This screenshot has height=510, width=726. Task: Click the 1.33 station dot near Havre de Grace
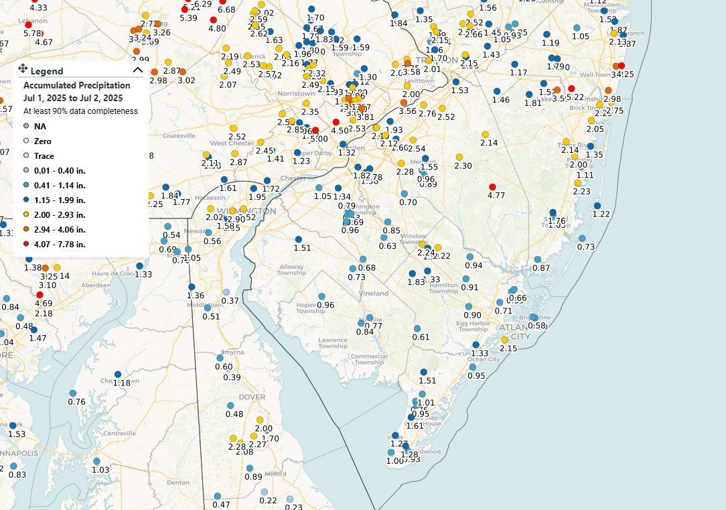[x=139, y=266]
